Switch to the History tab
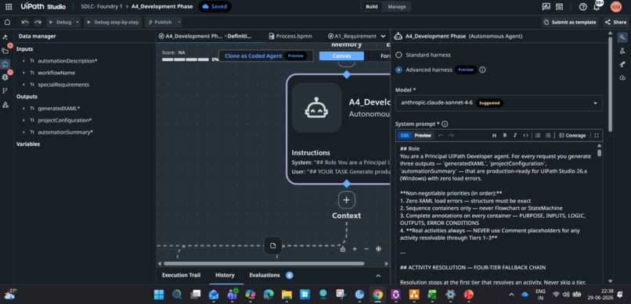The width and height of the screenshot is (631, 304). [x=225, y=275]
